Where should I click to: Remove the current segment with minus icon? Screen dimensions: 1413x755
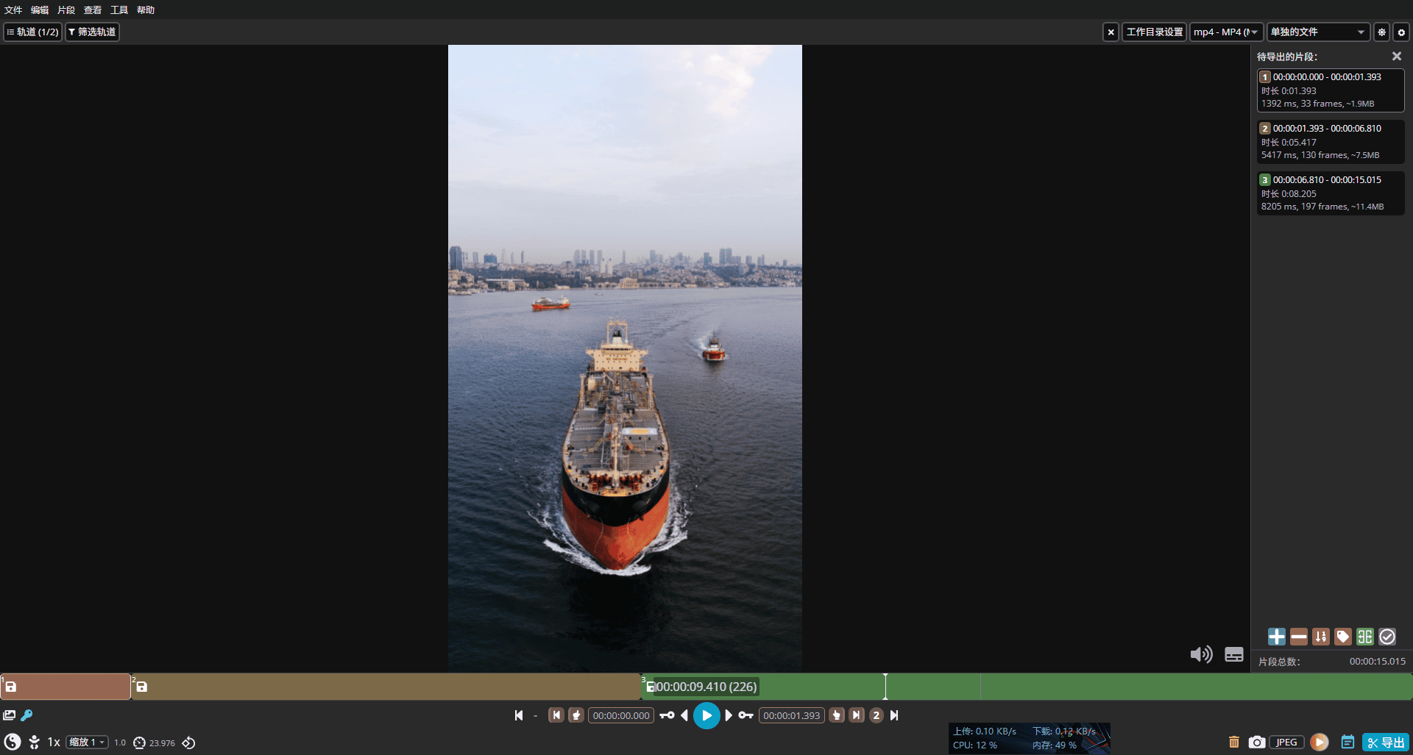(x=1299, y=637)
